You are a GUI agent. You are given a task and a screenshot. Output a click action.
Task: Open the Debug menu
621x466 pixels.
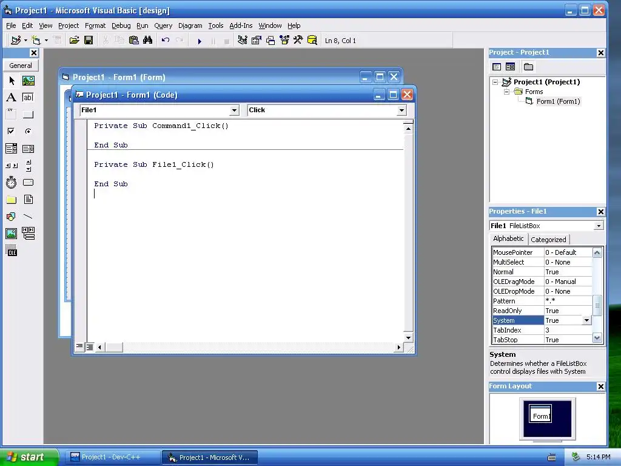(x=121, y=25)
